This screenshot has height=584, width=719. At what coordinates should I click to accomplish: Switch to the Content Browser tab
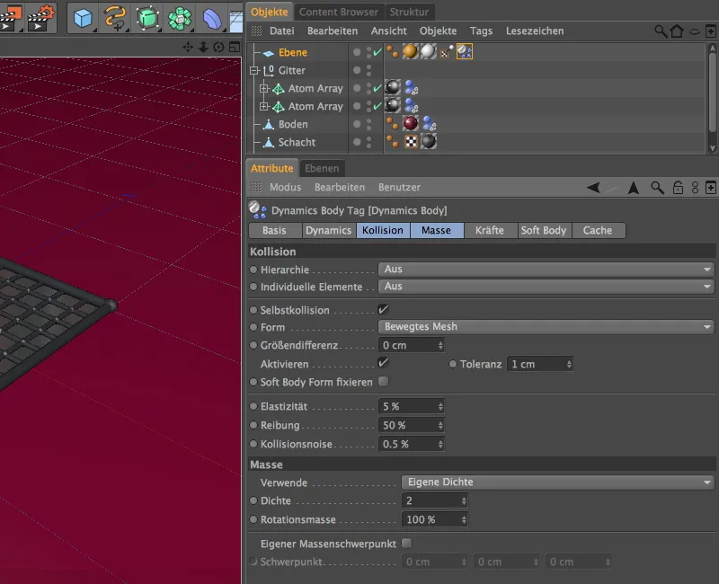[339, 12]
